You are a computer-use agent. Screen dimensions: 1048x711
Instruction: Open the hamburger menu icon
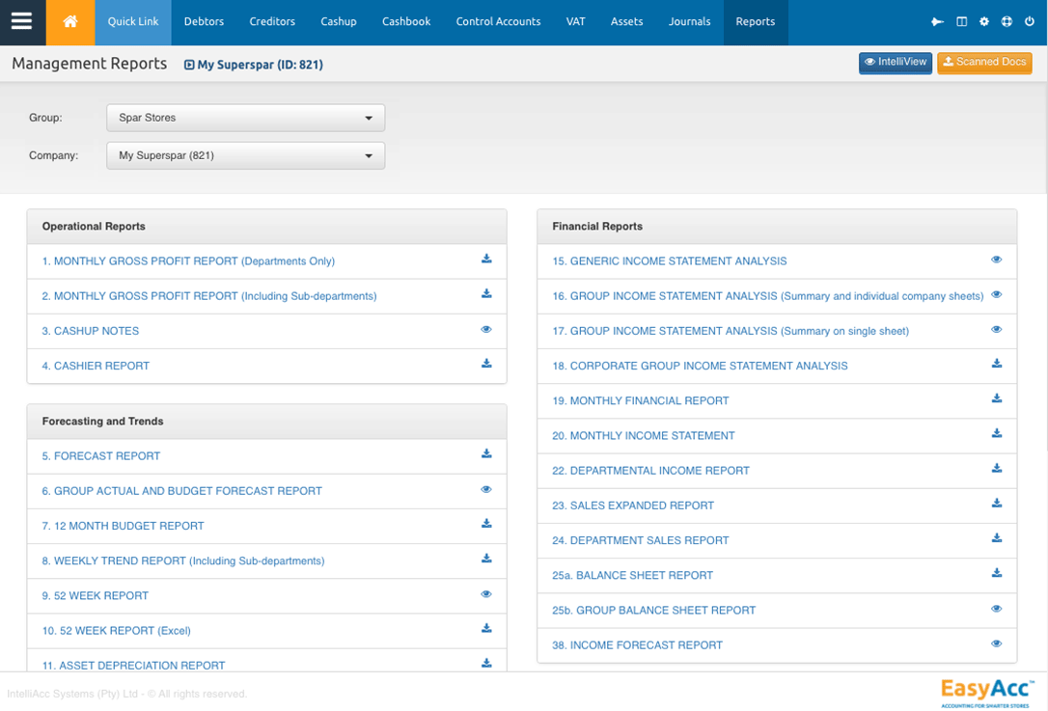point(21,21)
